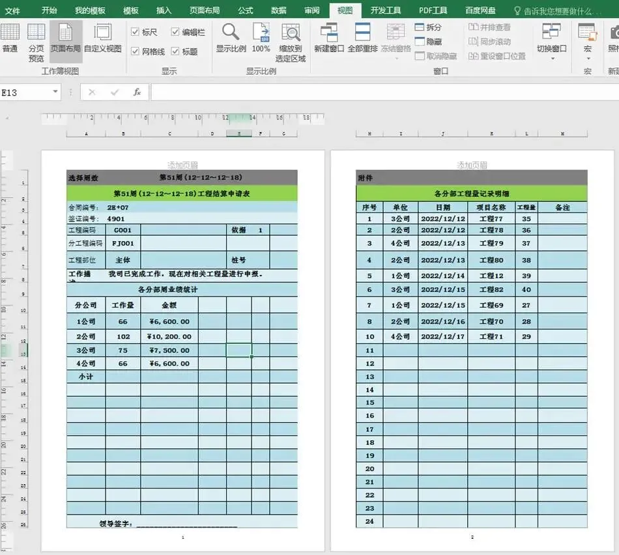The image size is (619, 555).
Task: Hide the current window (隐藏)
Action: click(x=428, y=42)
